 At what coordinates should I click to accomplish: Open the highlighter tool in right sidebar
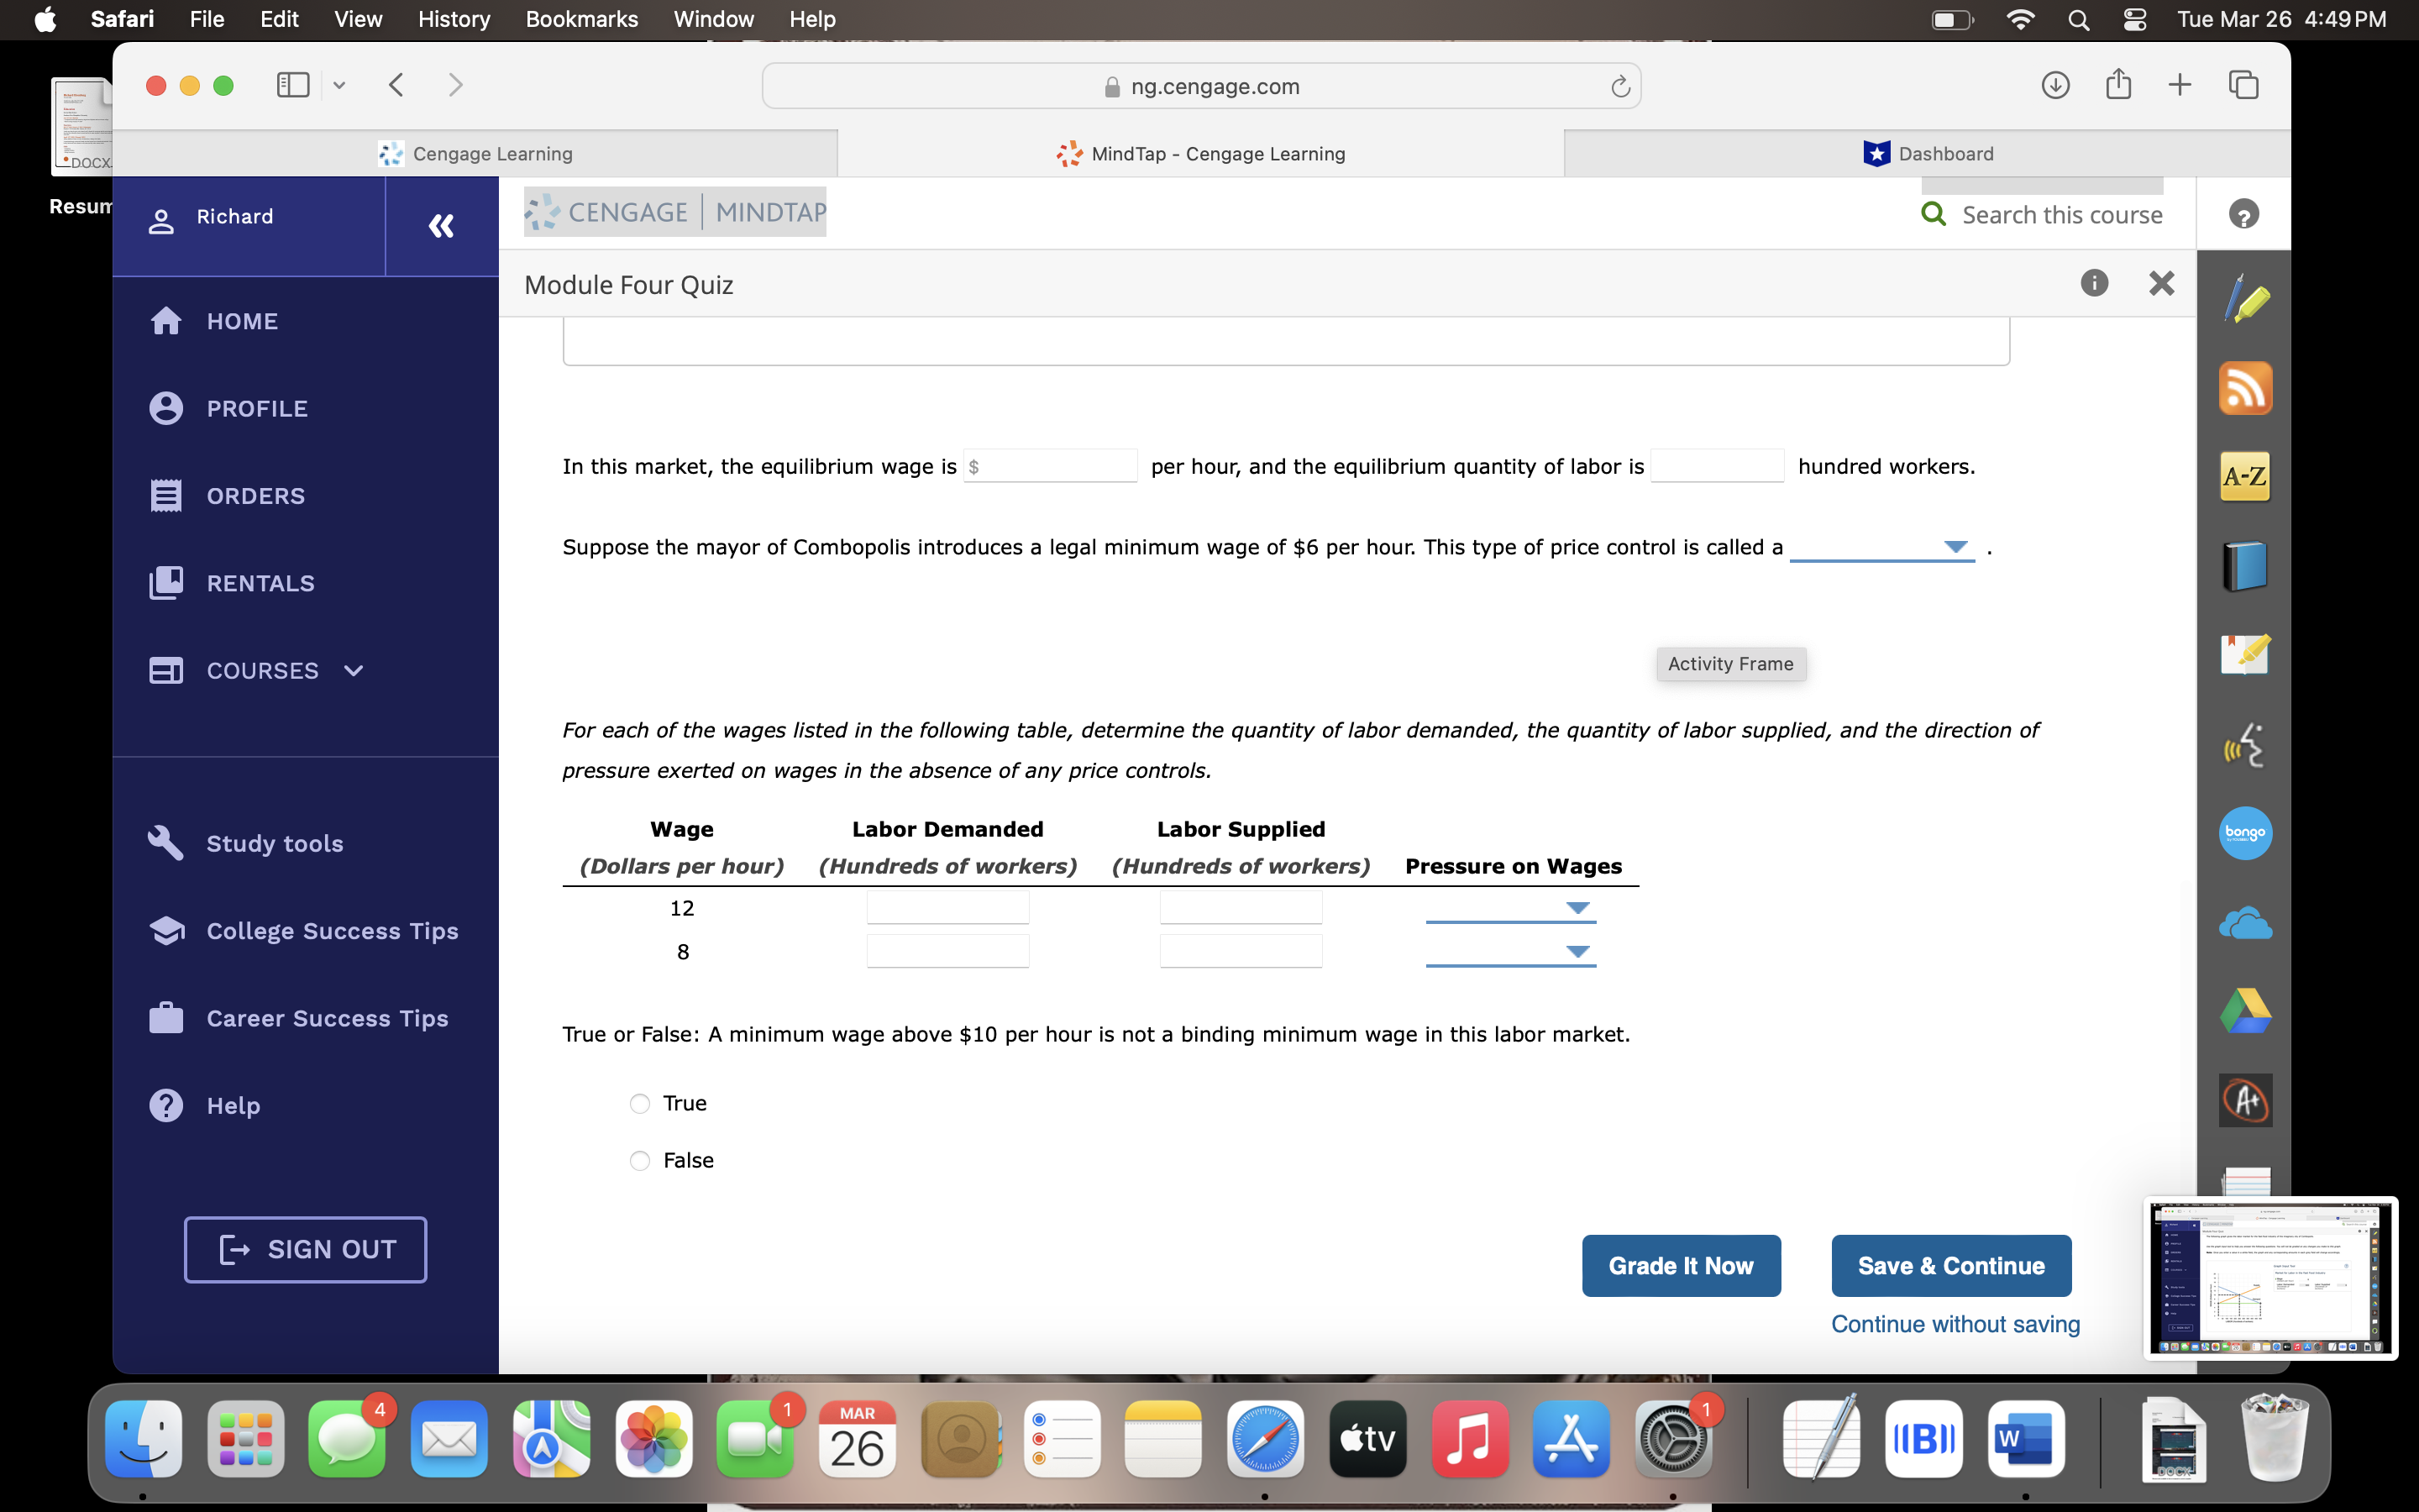[x=2245, y=299]
